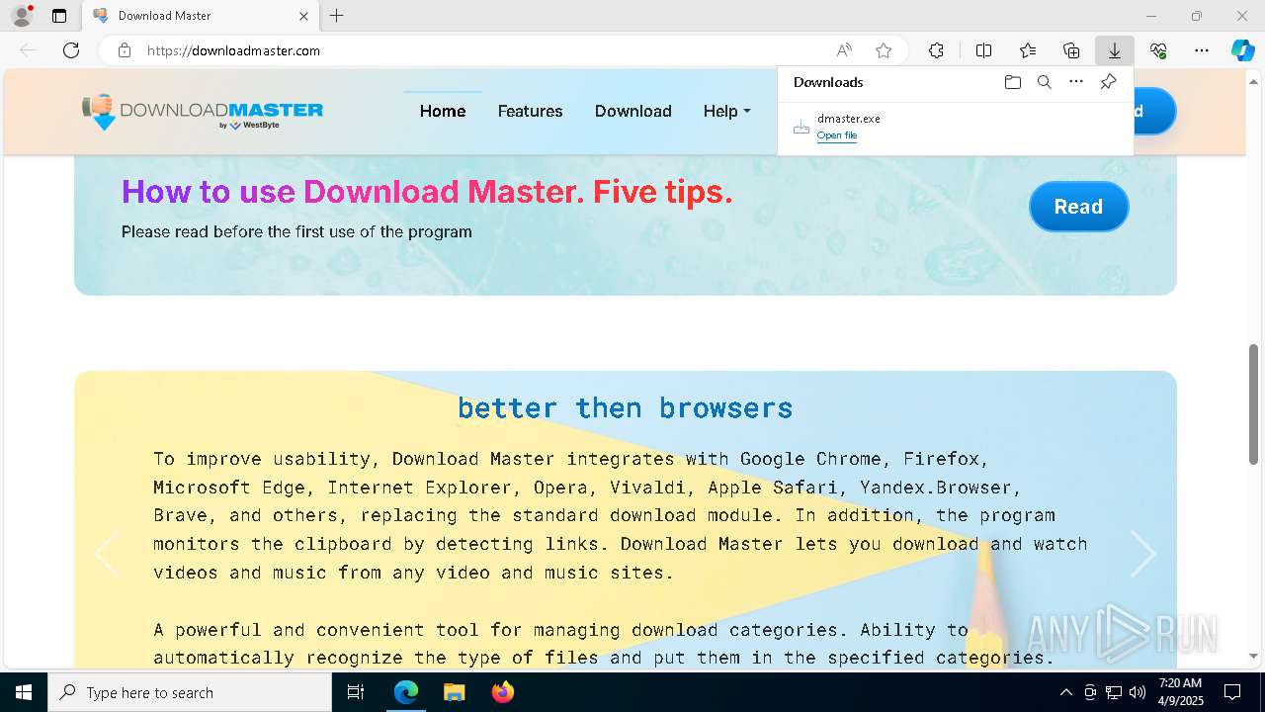Go to next slide arrow
This screenshot has height=712, width=1265.
[1143, 554]
